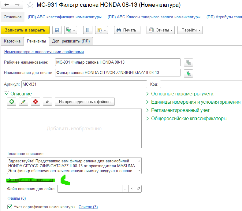Click the Файл описания для сайта field

coord(90,189)
